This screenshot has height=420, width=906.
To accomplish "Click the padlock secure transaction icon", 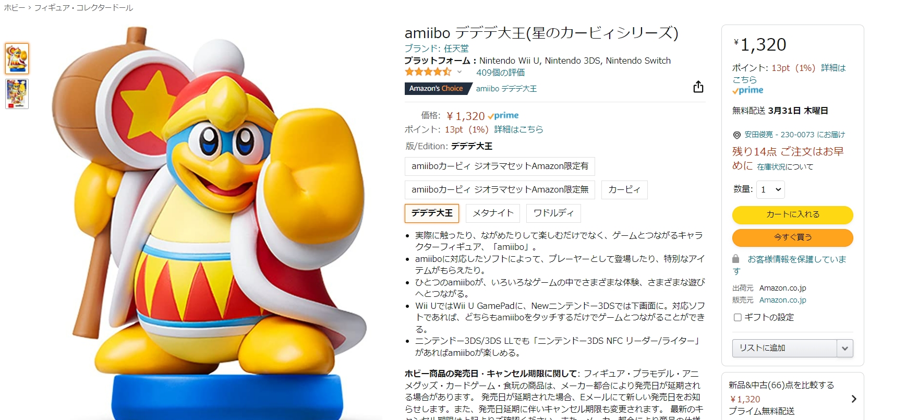I will 736,259.
